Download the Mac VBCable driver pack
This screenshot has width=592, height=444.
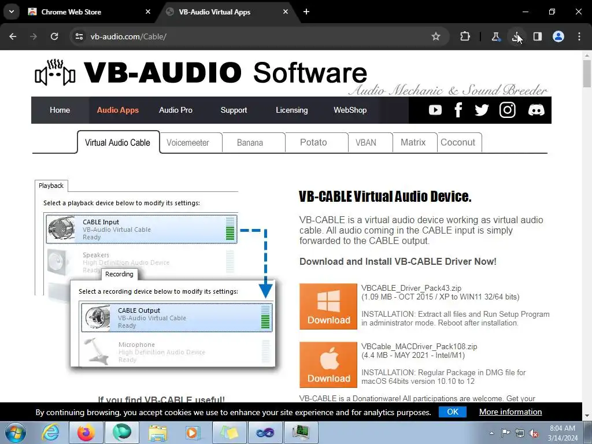click(x=328, y=365)
